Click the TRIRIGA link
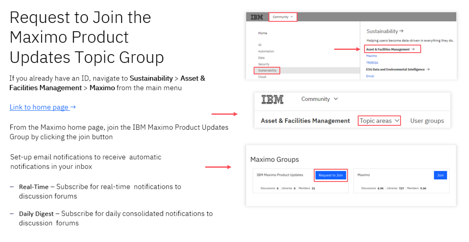The height and width of the screenshot is (242, 469). click(x=372, y=63)
